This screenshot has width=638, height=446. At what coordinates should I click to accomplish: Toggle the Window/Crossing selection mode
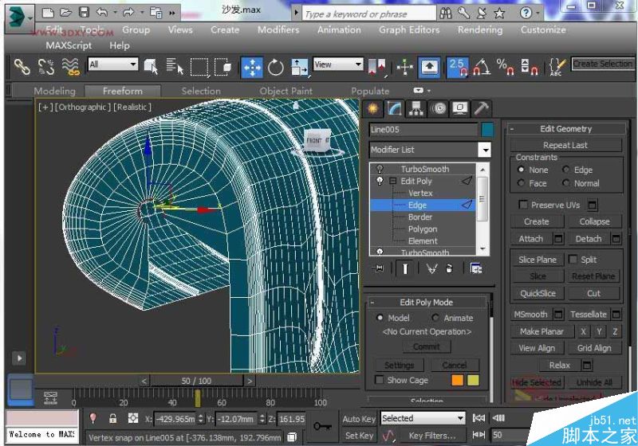(x=223, y=67)
